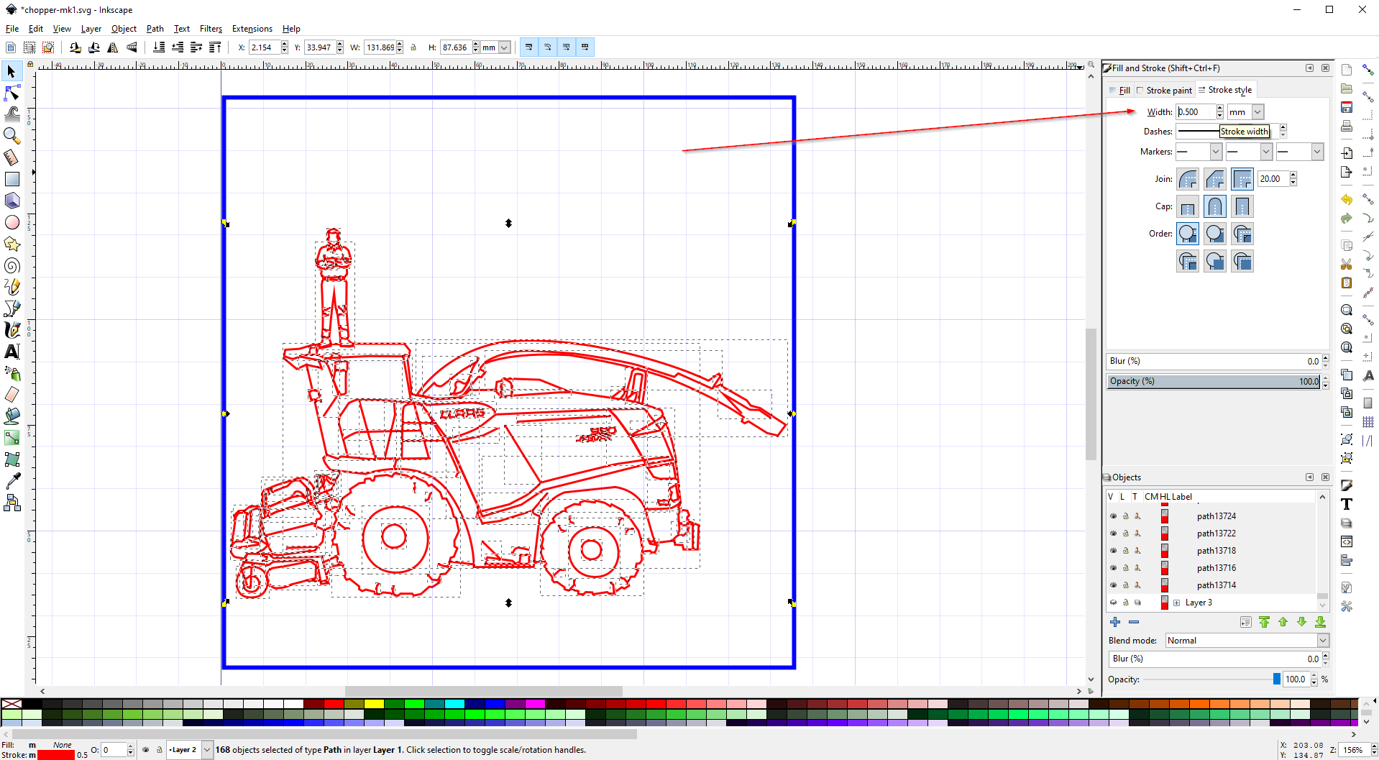The height and width of the screenshot is (760, 1379).
Task: Select the round cap button
Action: pos(1214,207)
